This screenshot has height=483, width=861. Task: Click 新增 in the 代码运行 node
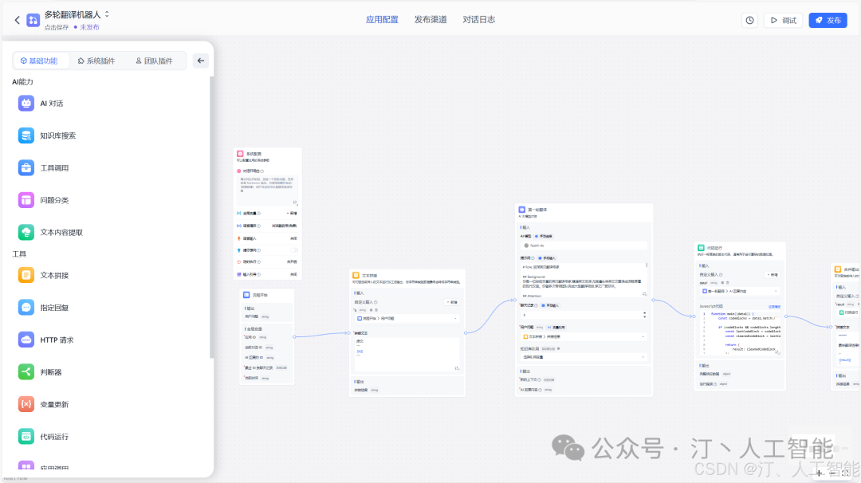[773, 274]
